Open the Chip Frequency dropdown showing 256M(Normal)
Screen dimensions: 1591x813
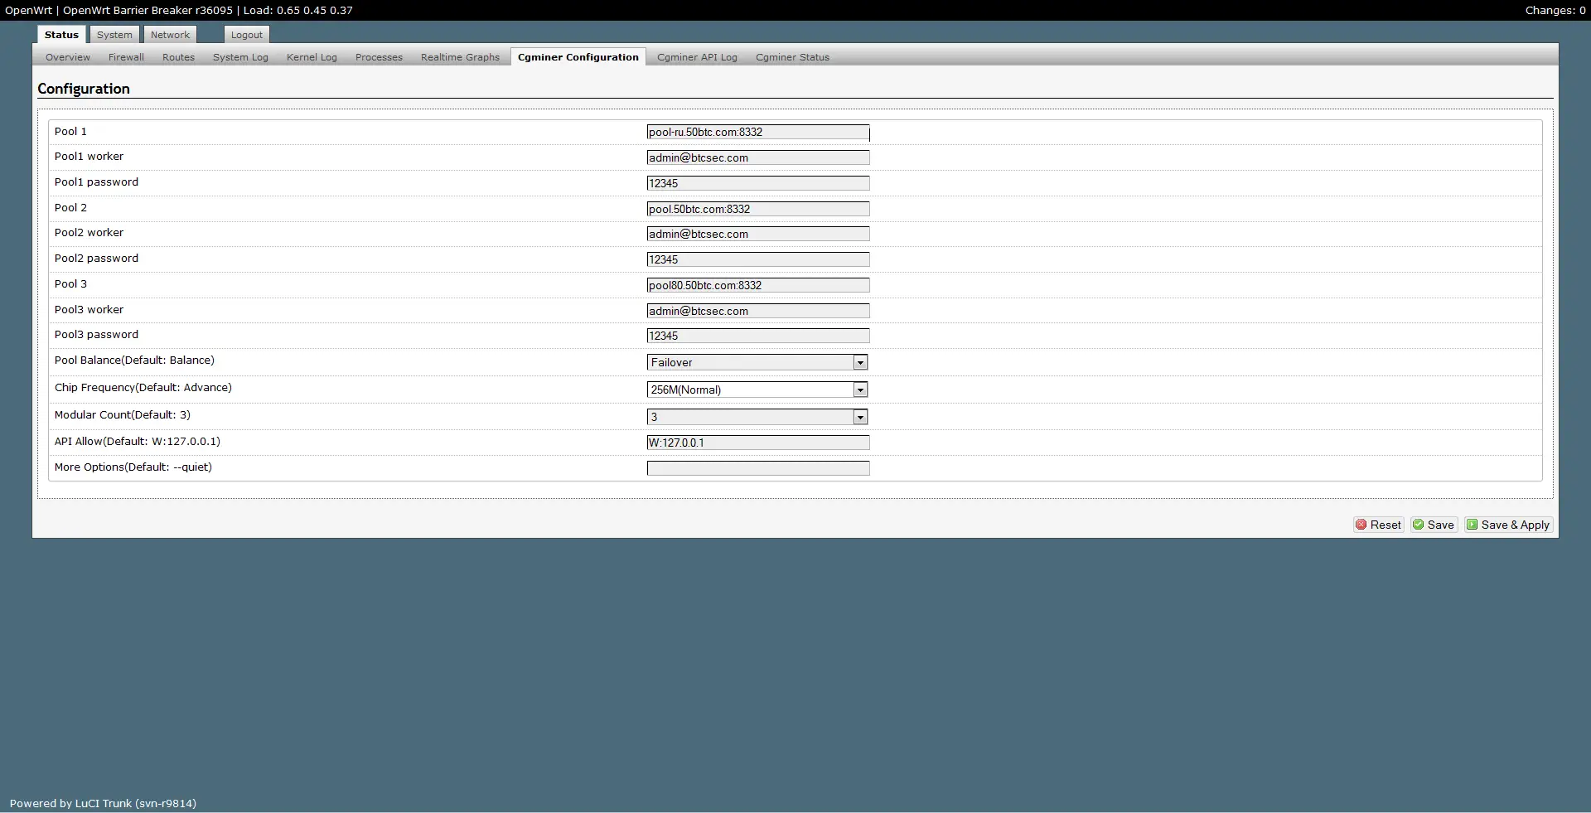point(757,390)
